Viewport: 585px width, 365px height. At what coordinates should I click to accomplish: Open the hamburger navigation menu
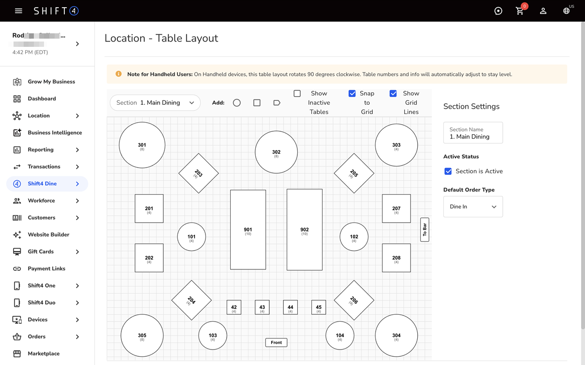pos(18,11)
